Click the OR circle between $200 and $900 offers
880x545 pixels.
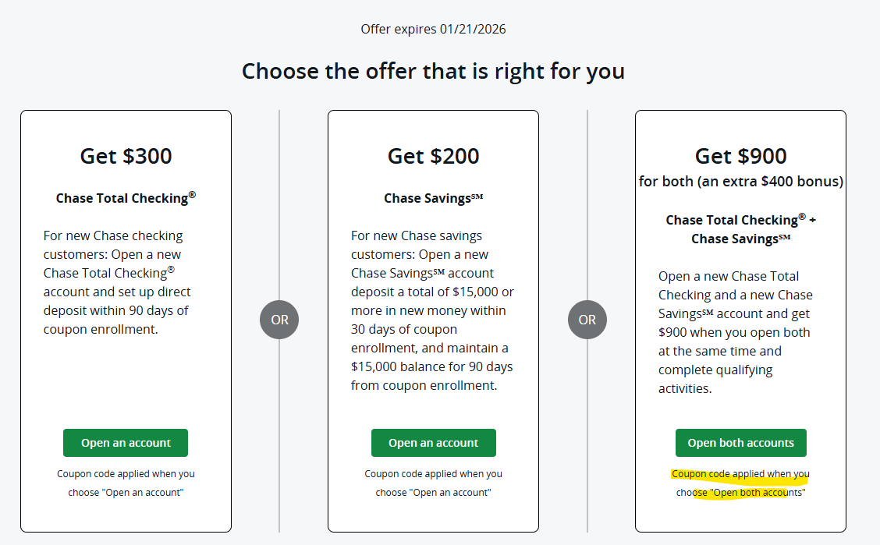[587, 320]
